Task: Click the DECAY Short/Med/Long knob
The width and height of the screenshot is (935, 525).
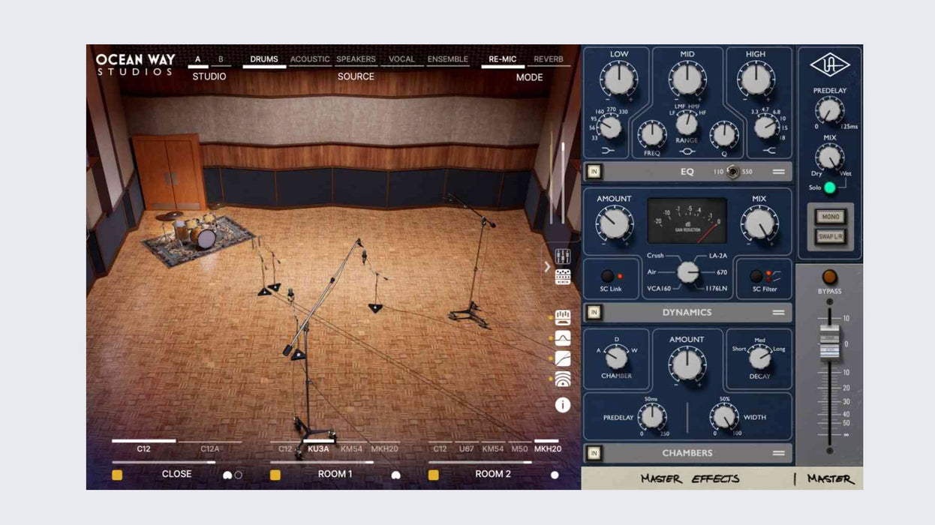Action: point(759,358)
